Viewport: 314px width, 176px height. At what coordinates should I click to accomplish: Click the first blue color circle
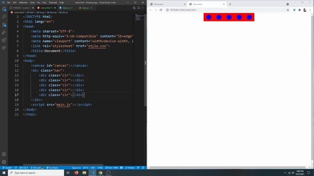pyautogui.click(x=209, y=18)
